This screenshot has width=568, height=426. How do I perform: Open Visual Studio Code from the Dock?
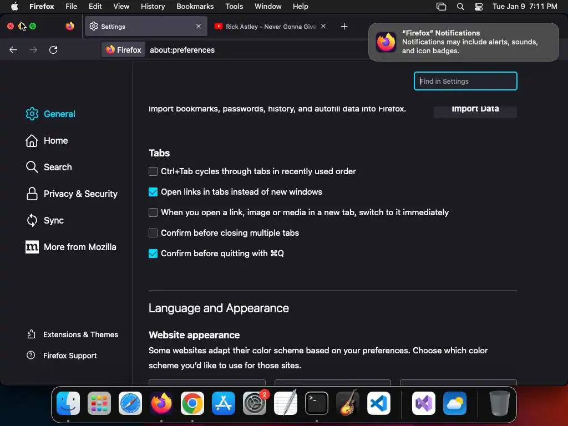pos(378,403)
